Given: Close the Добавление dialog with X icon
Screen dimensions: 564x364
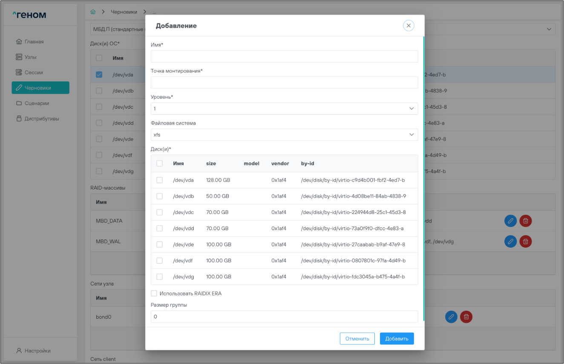Looking at the screenshot, I should pyautogui.click(x=409, y=26).
